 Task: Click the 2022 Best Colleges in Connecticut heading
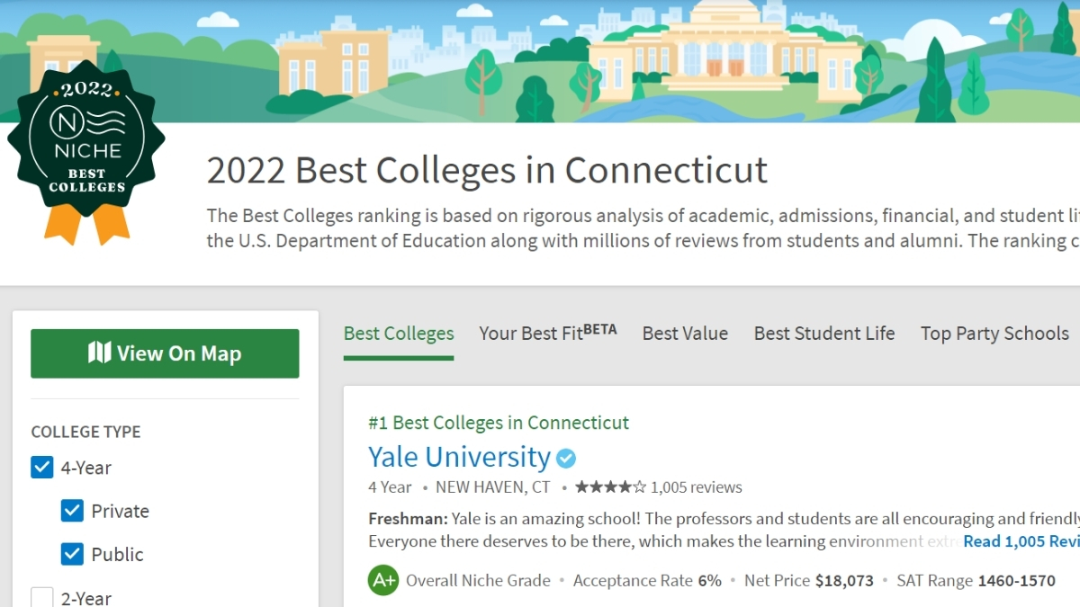click(487, 170)
